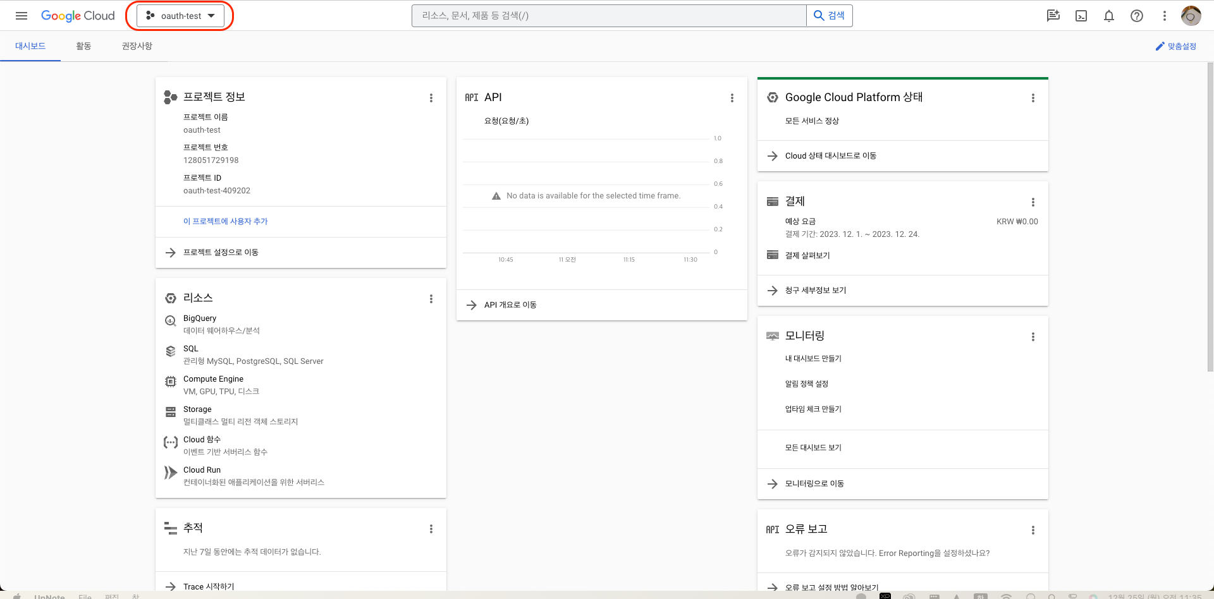Open the Compute Engine resource link
The height and width of the screenshot is (599, 1214).
point(213,379)
